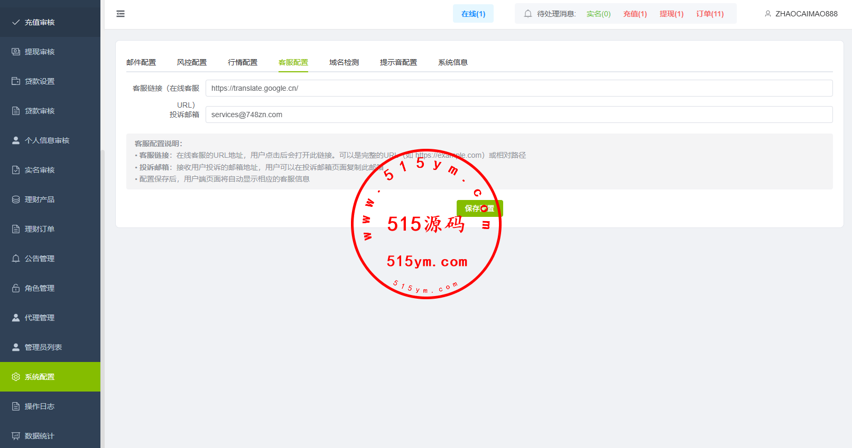852x448 pixels.
Task: Click the 公告管理 bell icon in sidebar
Action: tap(16, 259)
